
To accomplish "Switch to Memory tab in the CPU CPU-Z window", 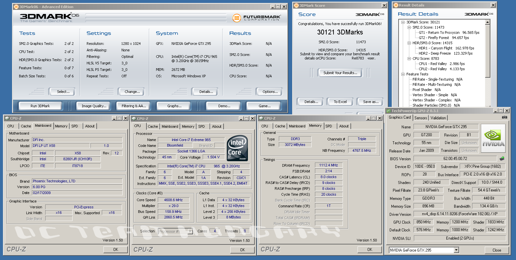I will pyautogui.click(x=188, y=126).
